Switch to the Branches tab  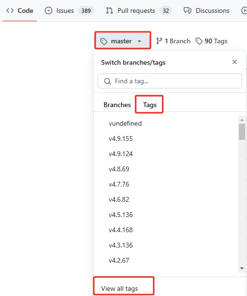tap(117, 105)
